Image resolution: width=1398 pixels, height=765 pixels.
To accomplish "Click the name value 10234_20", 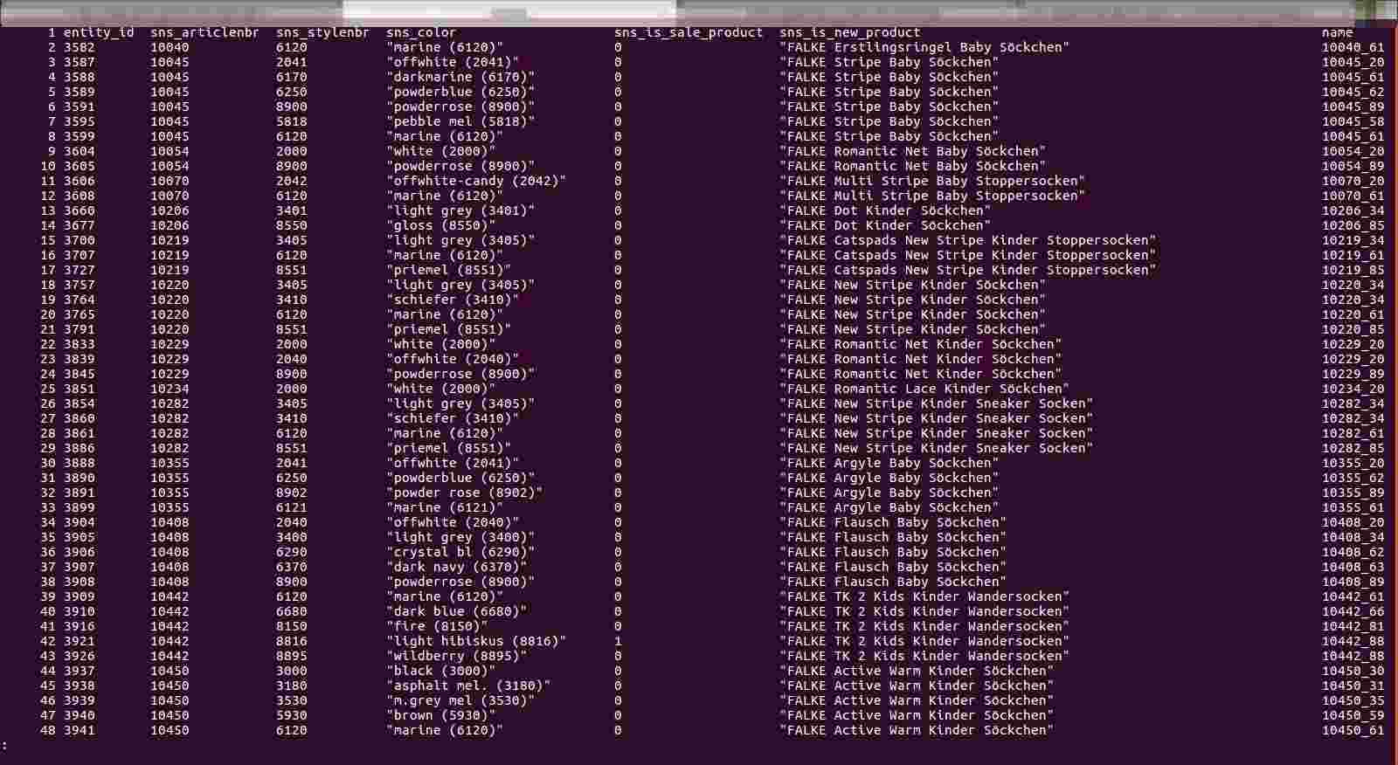I will 1353,389.
